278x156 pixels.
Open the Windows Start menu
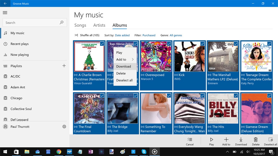5,152
